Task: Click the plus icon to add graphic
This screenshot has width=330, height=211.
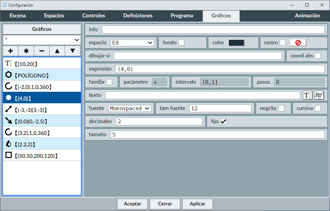Action: coord(11,51)
